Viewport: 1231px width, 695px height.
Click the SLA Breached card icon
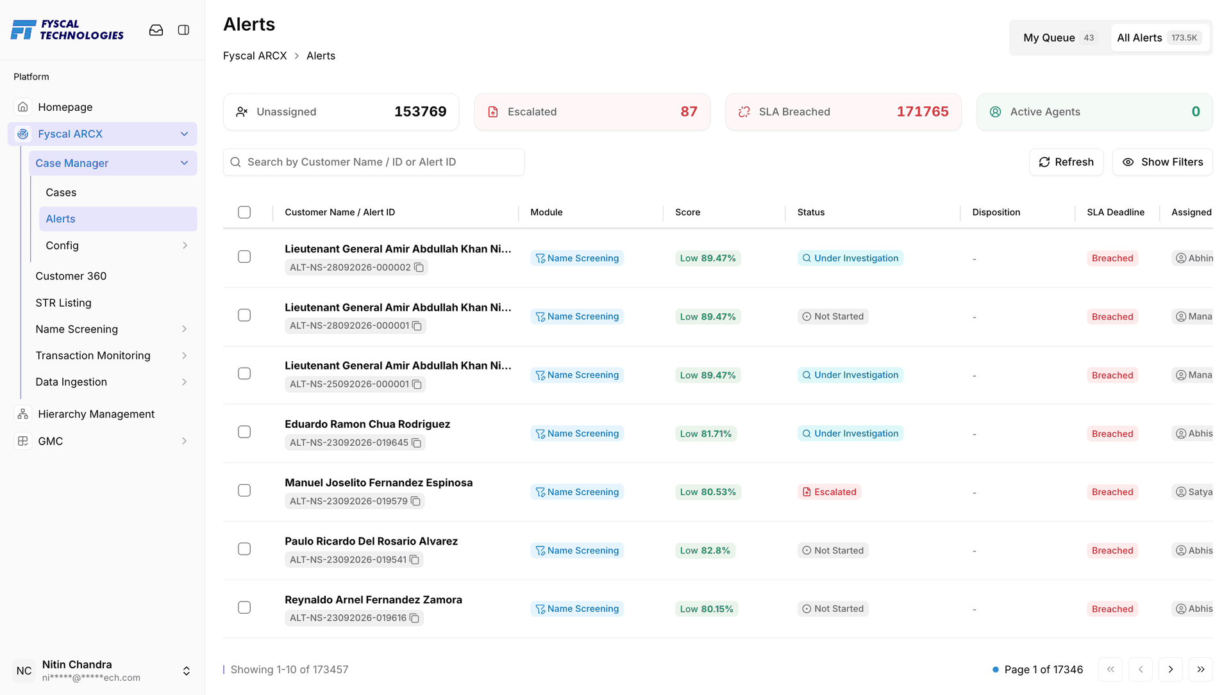click(744, 112)
